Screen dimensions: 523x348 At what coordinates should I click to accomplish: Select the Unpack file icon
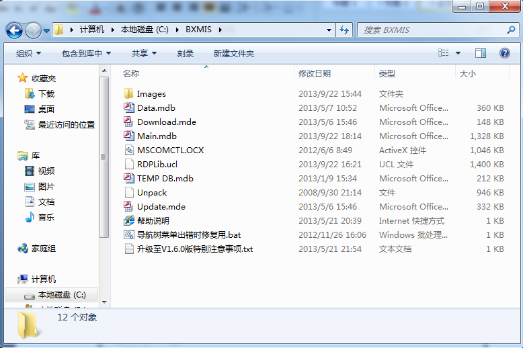tap(129, 192)
